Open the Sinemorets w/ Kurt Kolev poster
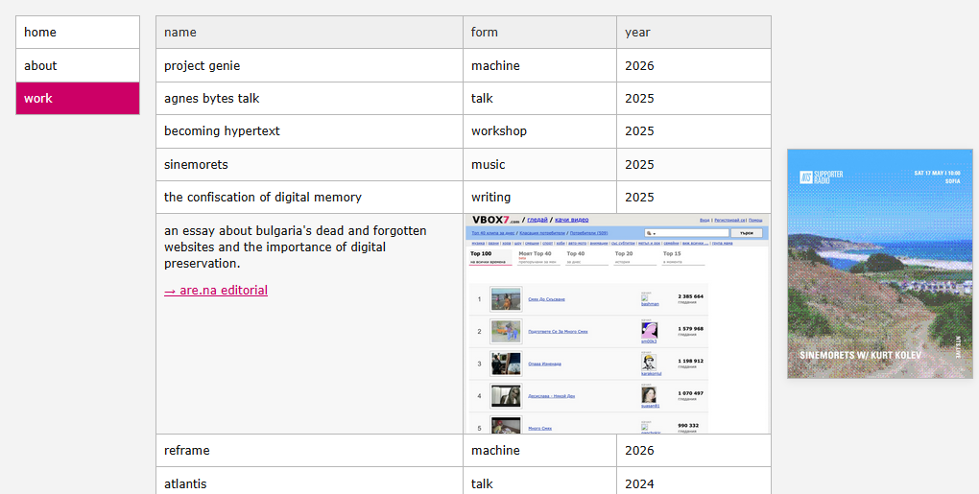The width and height of the screenshot is (979, 494). [x=880, y=264]
